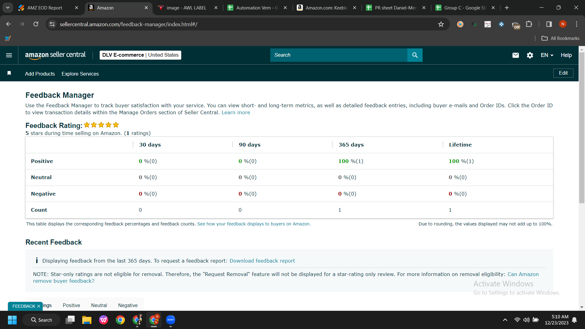The image size is (585, 329).
Task: Expand the EN language dropdown
Action: [547, 55]
